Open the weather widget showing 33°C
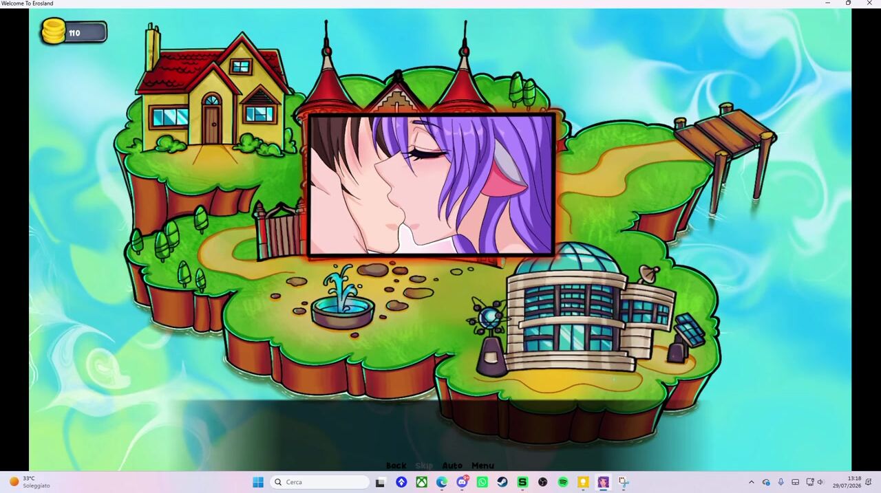Screen dimensions: 881x493 30,482
